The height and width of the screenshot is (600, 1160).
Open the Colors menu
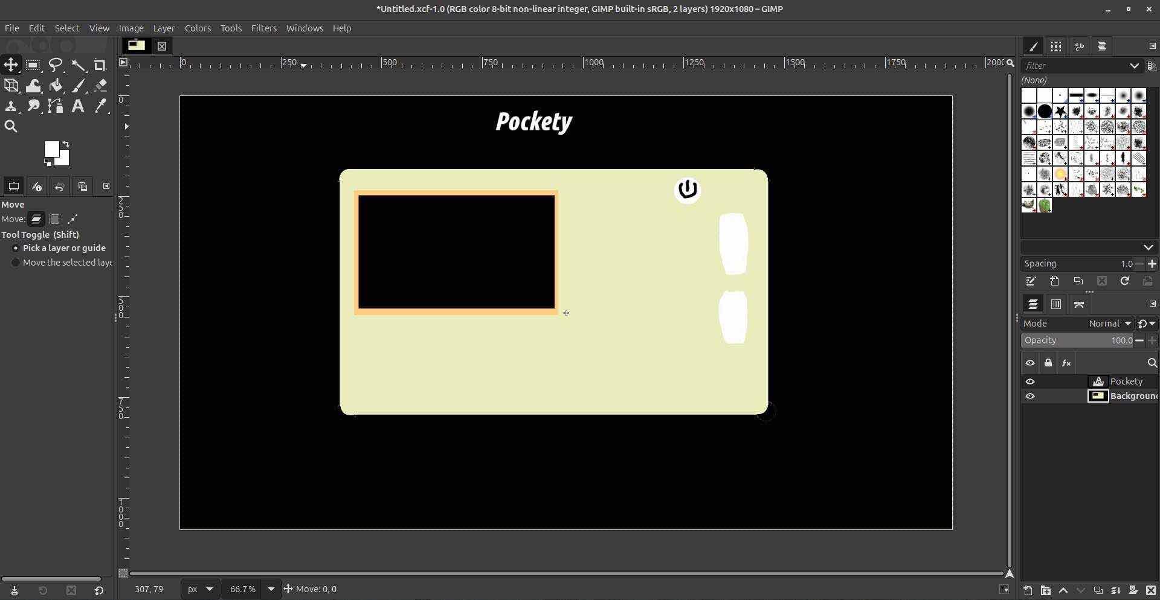198,28
